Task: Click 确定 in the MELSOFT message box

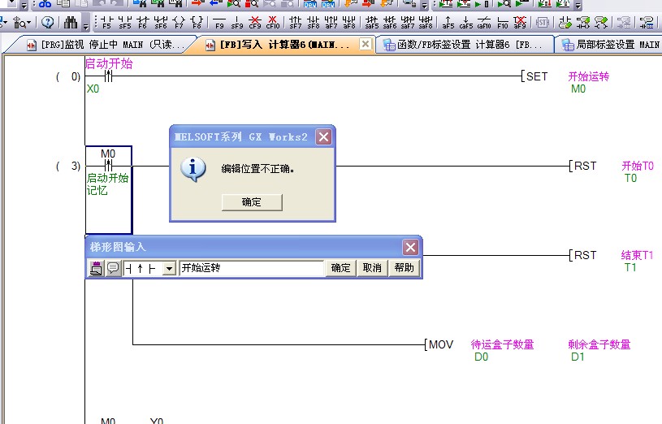Action: [252, 202]
